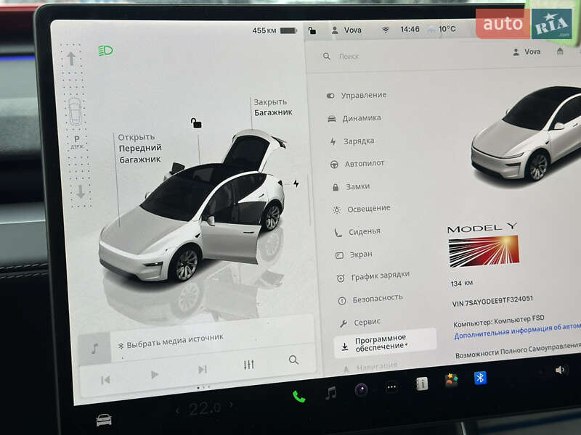Viewport: 581px width, 435px height.
Task: Open the music note app in dock
Action: tap(330, 393)
